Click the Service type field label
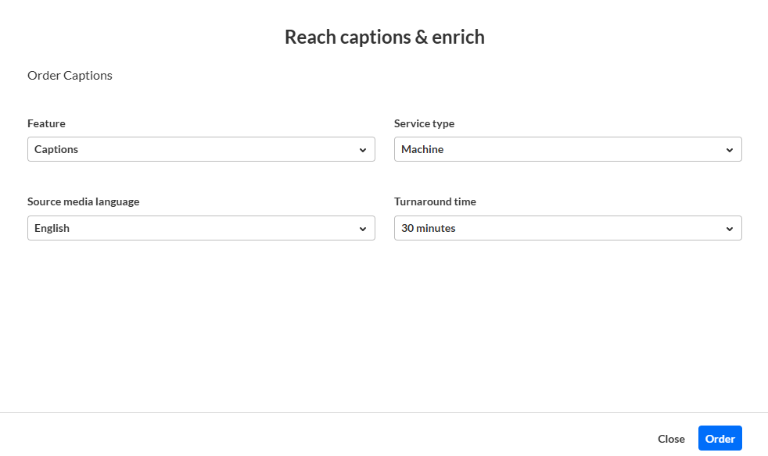The image size is (768, 456). [424, 123]
